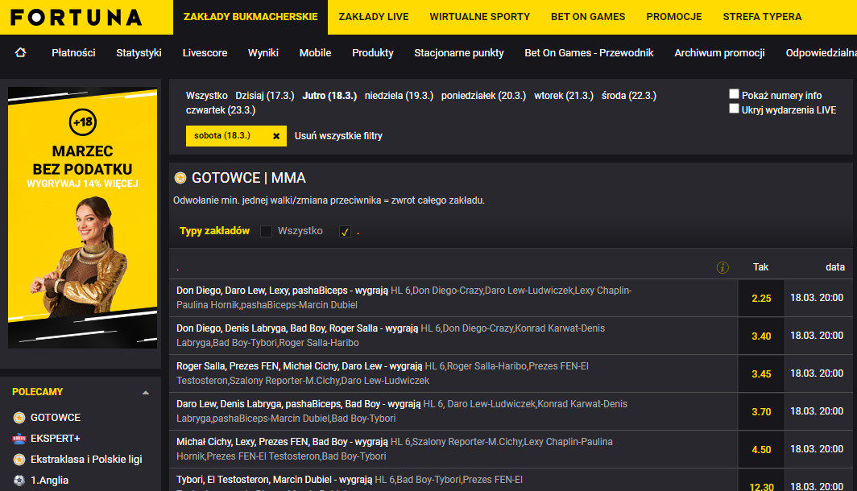Switch to the Zakłady Live tab
This screenshot has width=857, height=491.
tap(373, 17)
